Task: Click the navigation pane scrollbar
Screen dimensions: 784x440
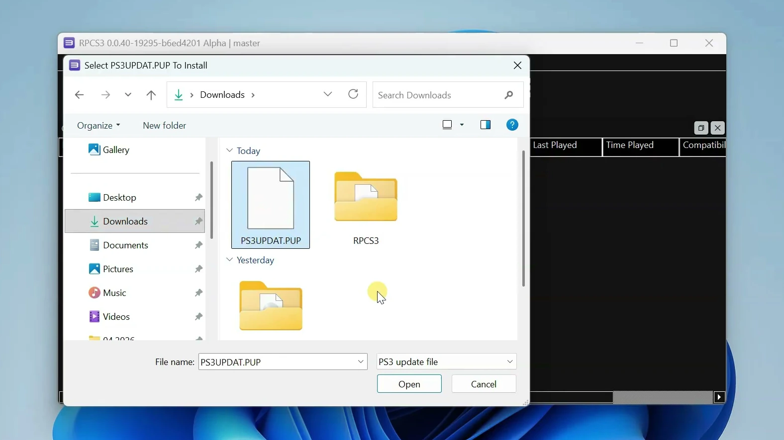Action: (212, 200)
